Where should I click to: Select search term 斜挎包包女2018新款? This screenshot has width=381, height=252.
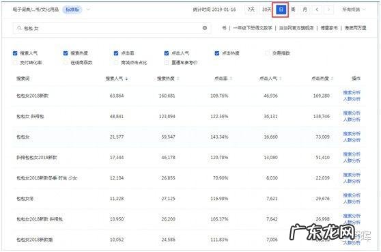pos(36,158)
